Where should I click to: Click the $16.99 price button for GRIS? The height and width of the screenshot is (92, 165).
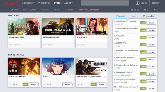click(68, 84)
